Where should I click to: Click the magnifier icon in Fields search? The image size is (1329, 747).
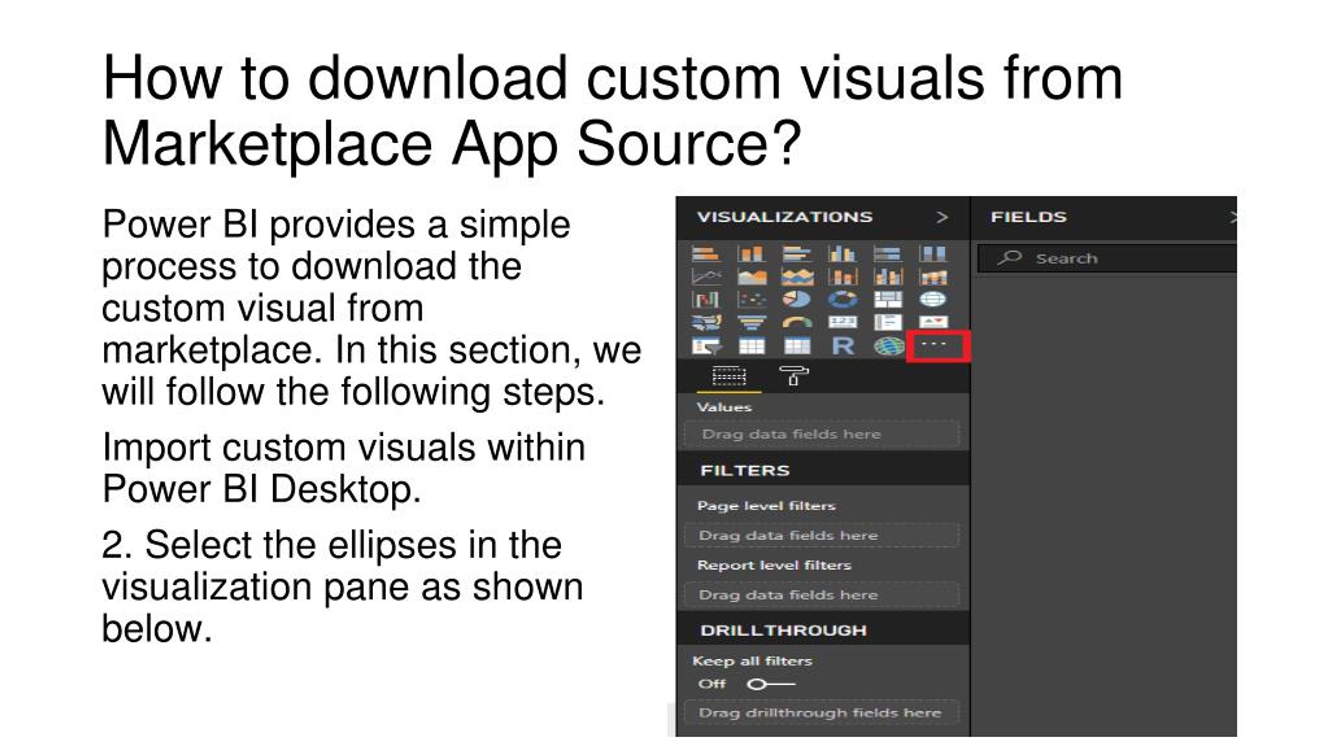(x=1009, y=257)
